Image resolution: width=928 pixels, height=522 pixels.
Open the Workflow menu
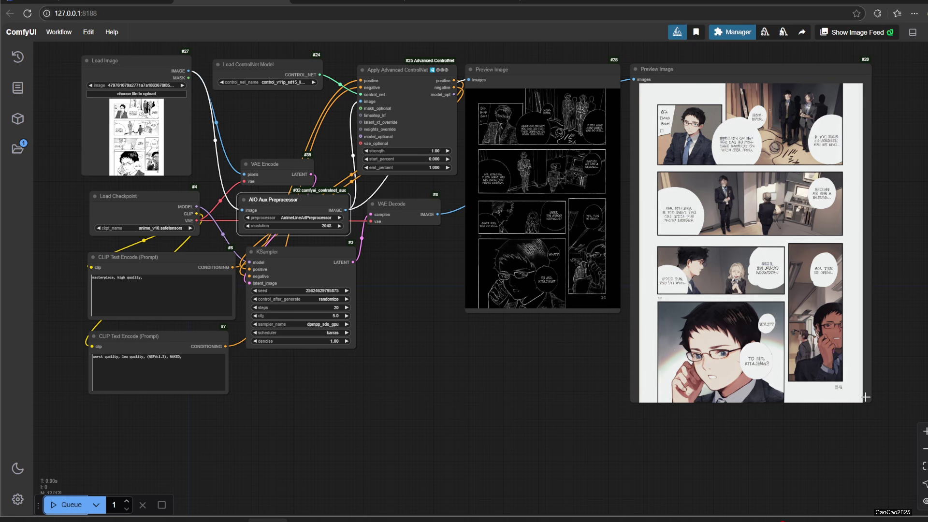point(58,32)
